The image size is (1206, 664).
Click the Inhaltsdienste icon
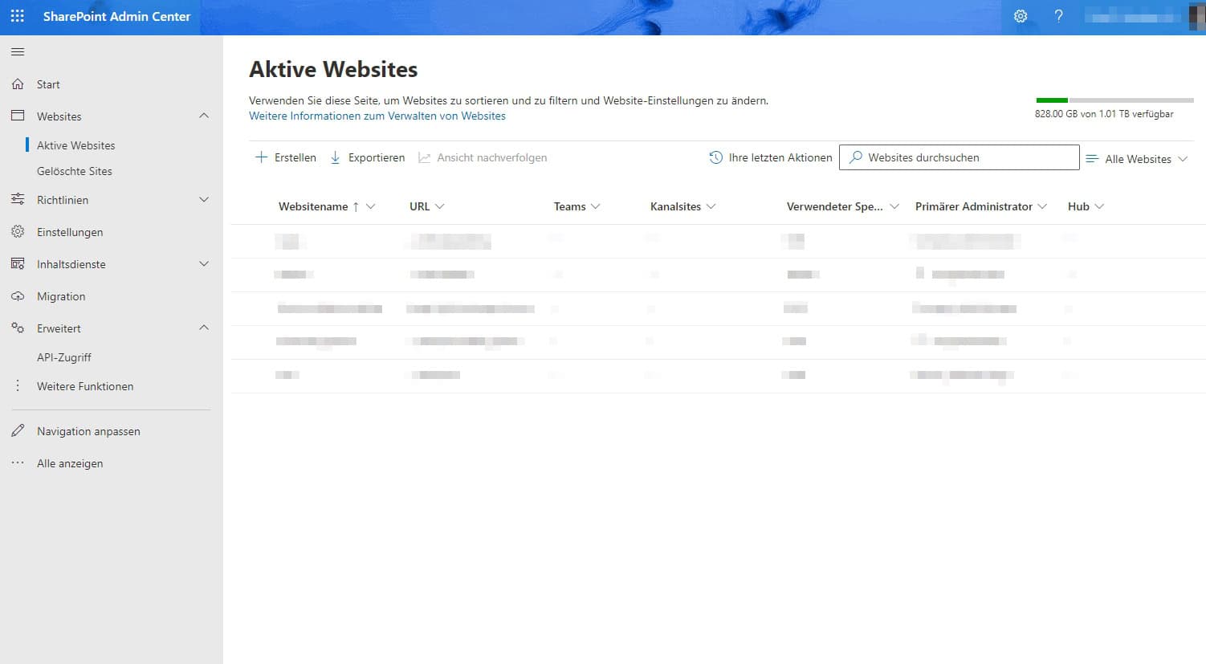pos(17,263)
